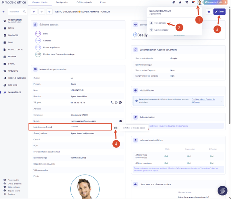Click the Éditer button
Image resolution: width=231 pixels, height=199 pixels.
[219, 12]
